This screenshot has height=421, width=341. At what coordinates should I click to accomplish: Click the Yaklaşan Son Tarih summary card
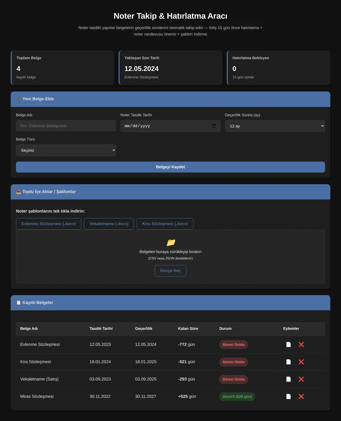point(170,68)
